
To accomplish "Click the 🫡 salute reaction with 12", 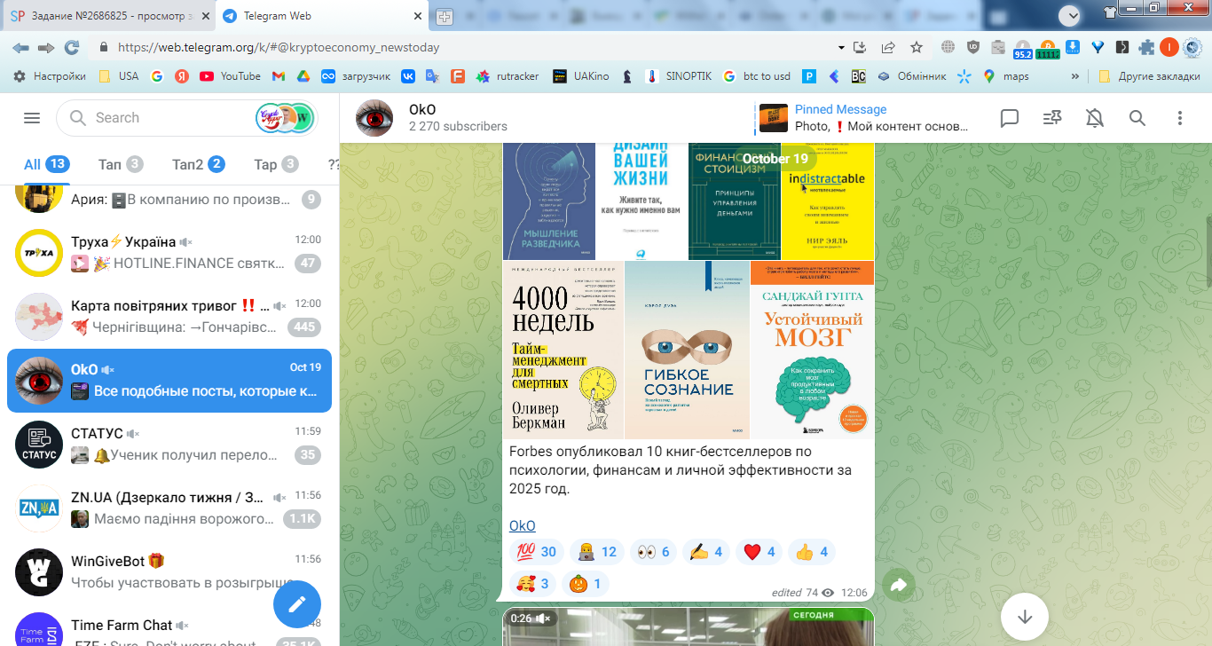I will (596, 552).
